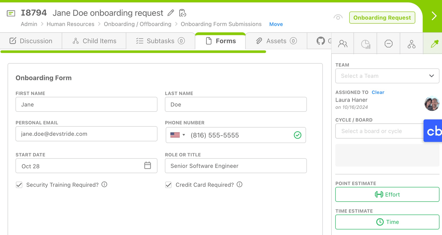Uncheck Security Training Required checkbox
Image resolution: width=442 pixels, height=235 pixels.
tap(19, 185)
